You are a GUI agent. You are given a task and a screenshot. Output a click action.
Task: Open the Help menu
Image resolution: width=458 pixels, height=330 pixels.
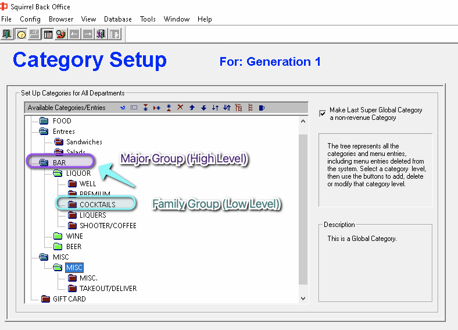coord(205,19)
